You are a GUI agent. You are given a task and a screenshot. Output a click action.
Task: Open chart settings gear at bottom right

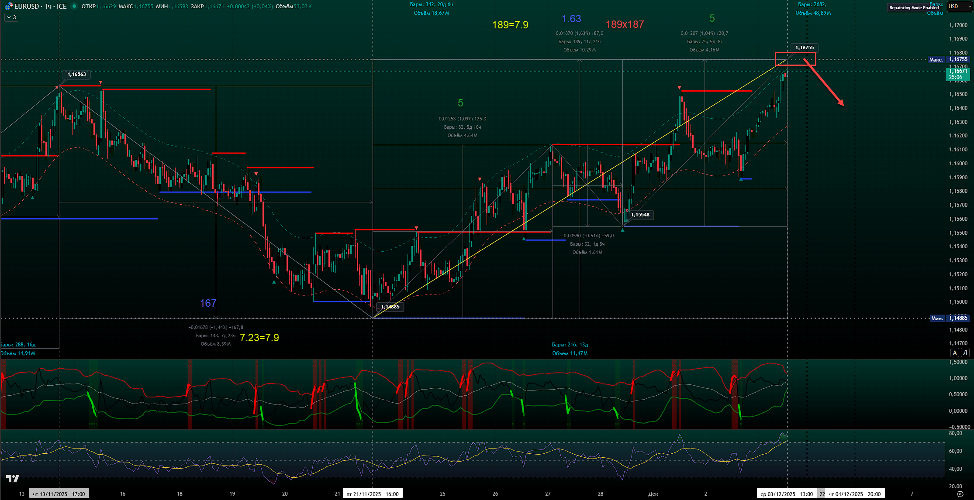pyautogui.click(x=960, y=494)
